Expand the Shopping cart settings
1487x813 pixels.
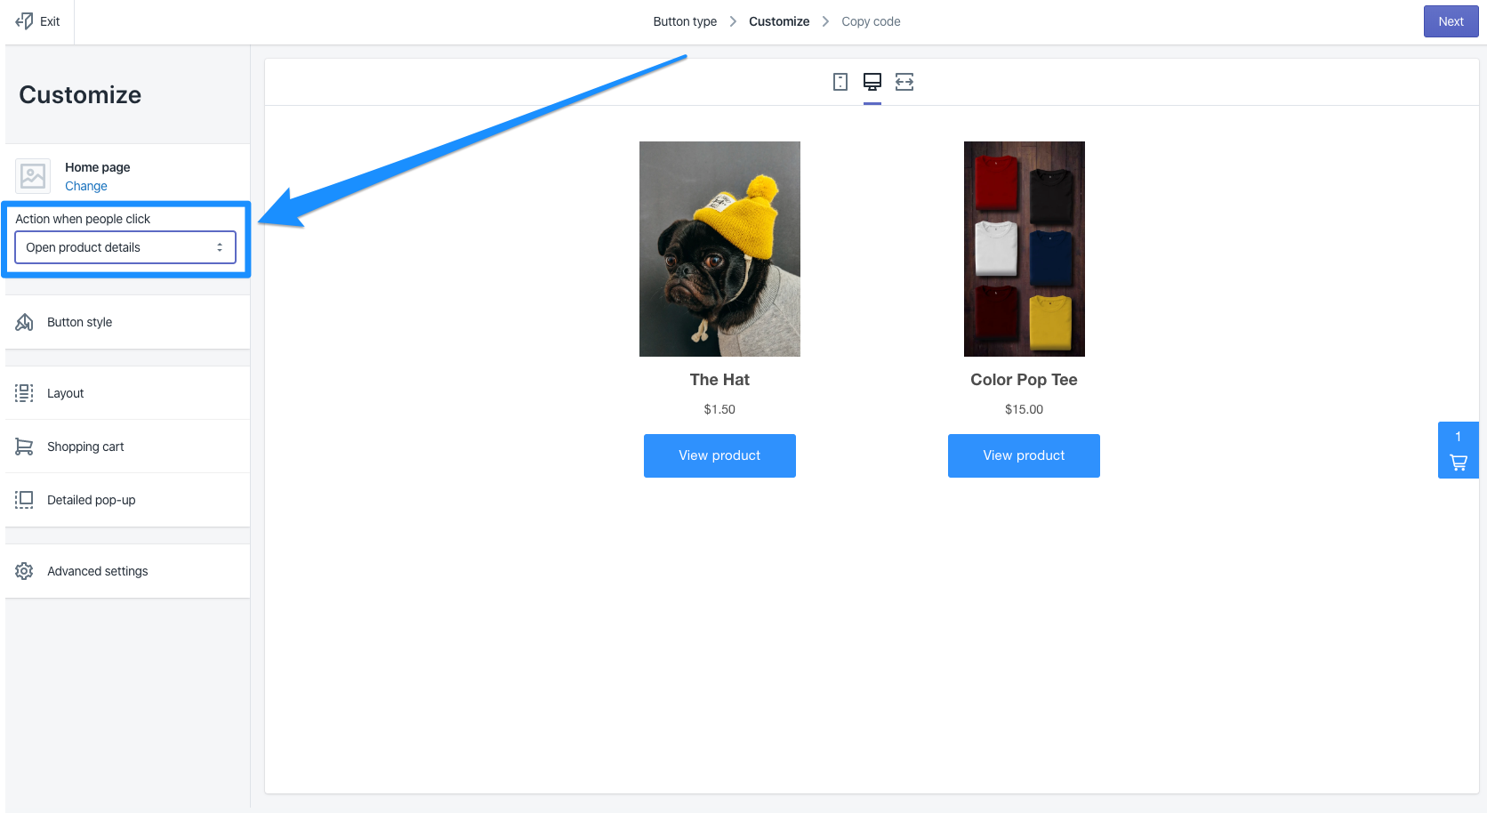pos(85,447)
